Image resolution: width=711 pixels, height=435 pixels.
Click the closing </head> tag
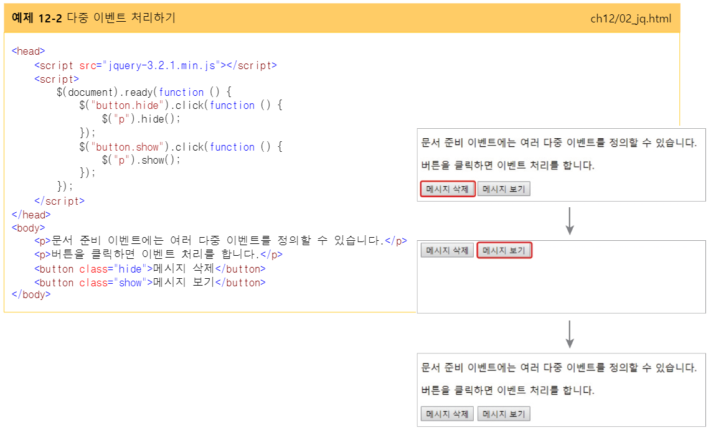[31, 214]
